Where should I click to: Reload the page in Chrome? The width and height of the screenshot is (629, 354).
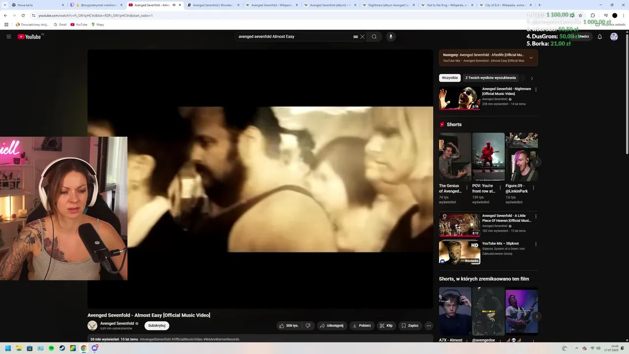pyautogui.click(x=23, y=15)
